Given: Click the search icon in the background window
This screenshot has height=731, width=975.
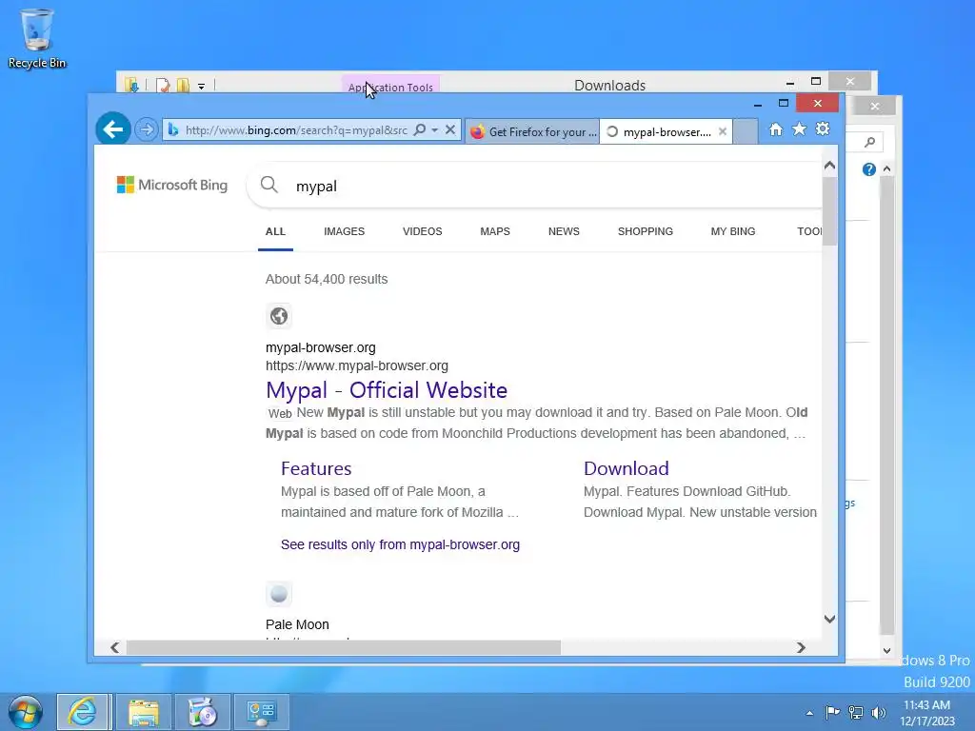Looking at the screenshot, I should coord(870,143).
